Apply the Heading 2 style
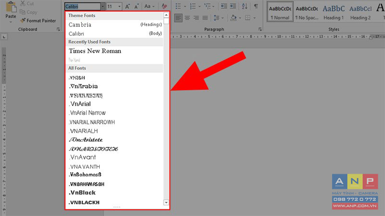This screenshot has height=216, width=385. [x=360, y=12]
